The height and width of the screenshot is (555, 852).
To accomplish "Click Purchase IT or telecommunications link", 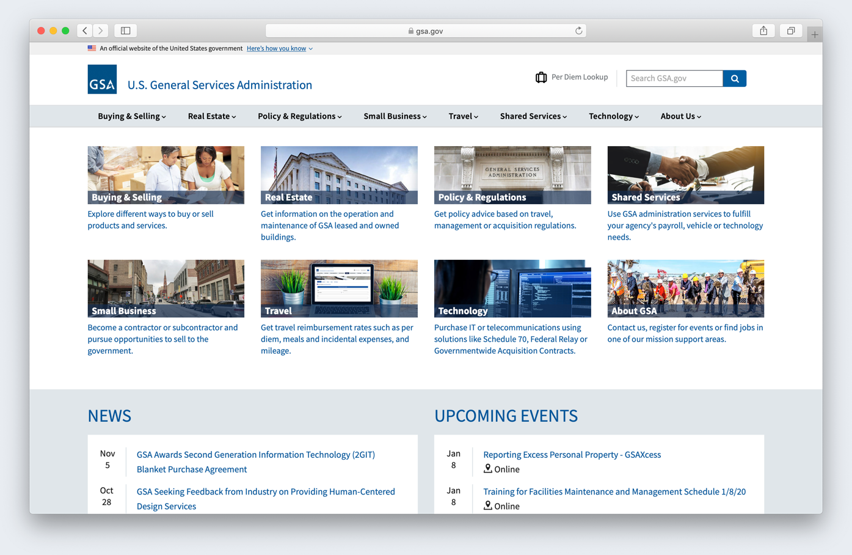I will [511, 339].
